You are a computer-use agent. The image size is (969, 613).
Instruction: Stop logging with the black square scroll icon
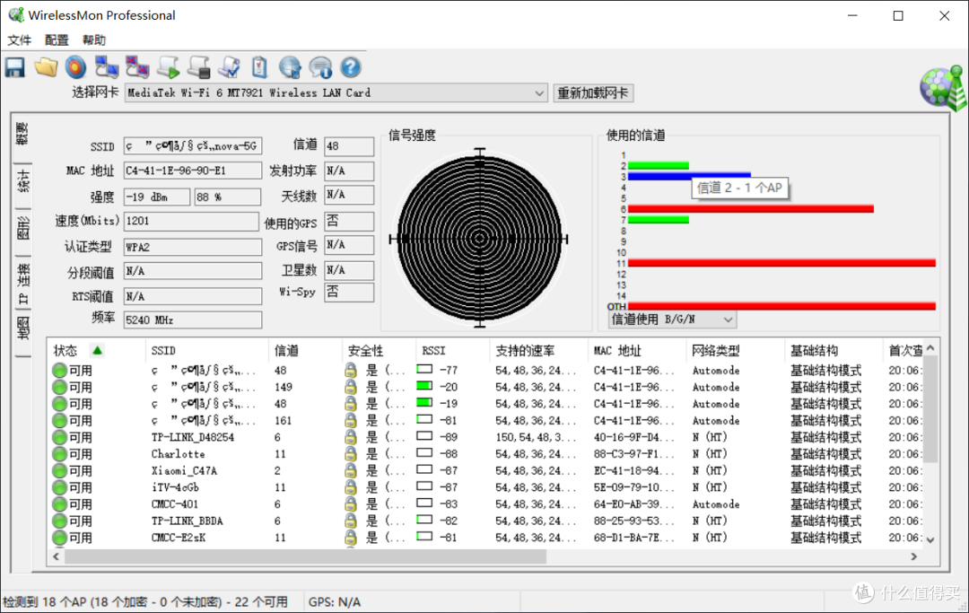click(x=199, y=67)
